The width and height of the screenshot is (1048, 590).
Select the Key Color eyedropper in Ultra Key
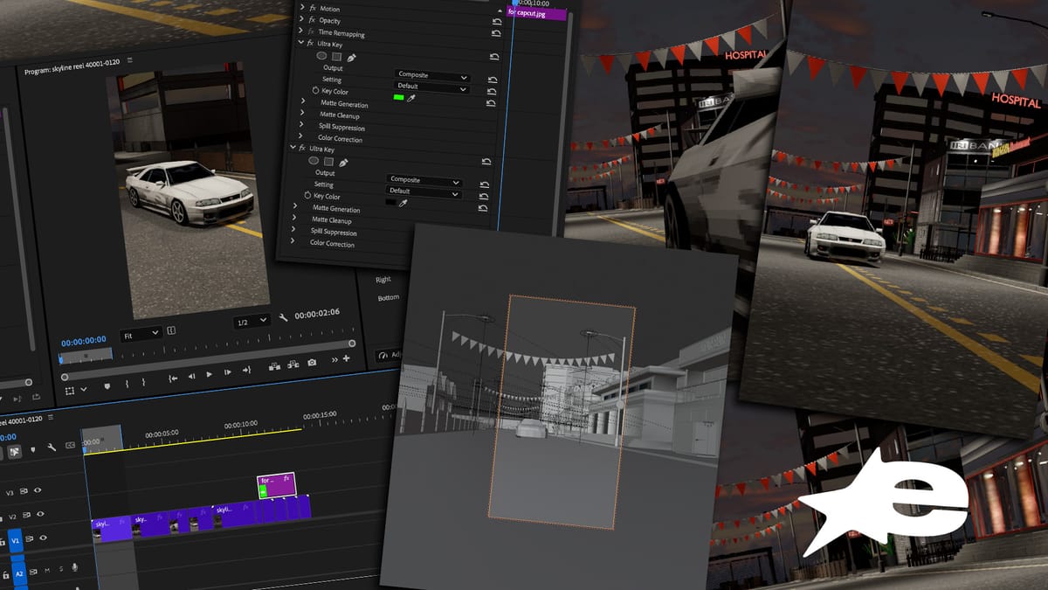(411, 98)
